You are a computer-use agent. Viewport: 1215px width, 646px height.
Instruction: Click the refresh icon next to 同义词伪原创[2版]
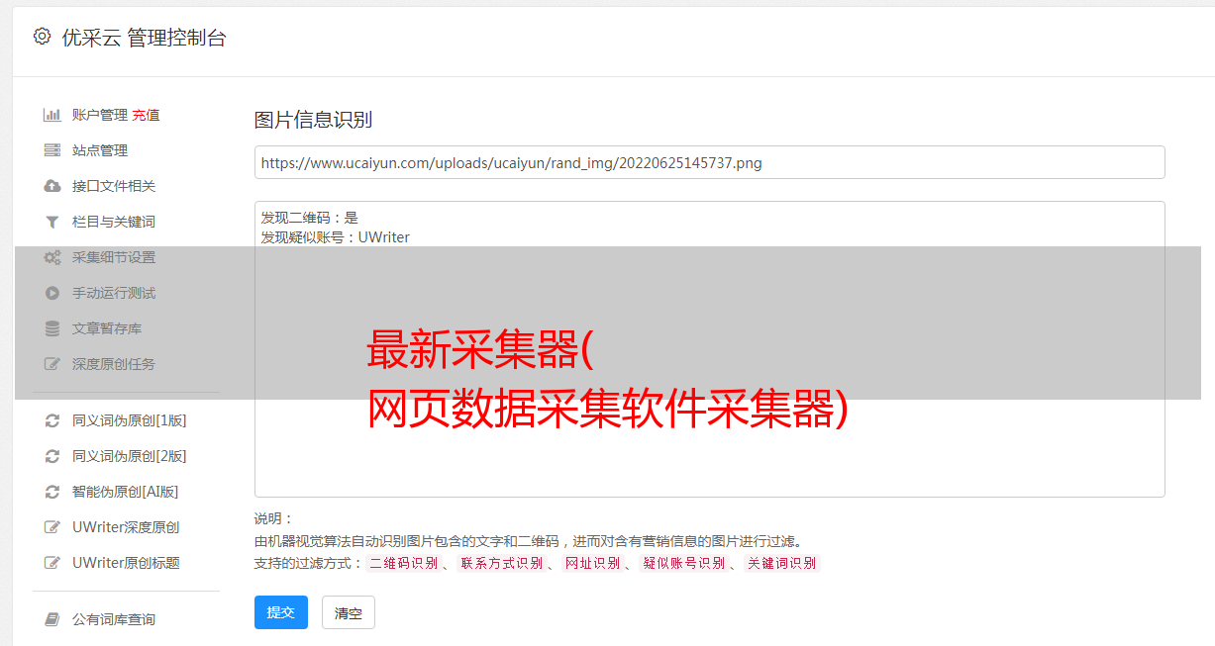click(52, 456)
